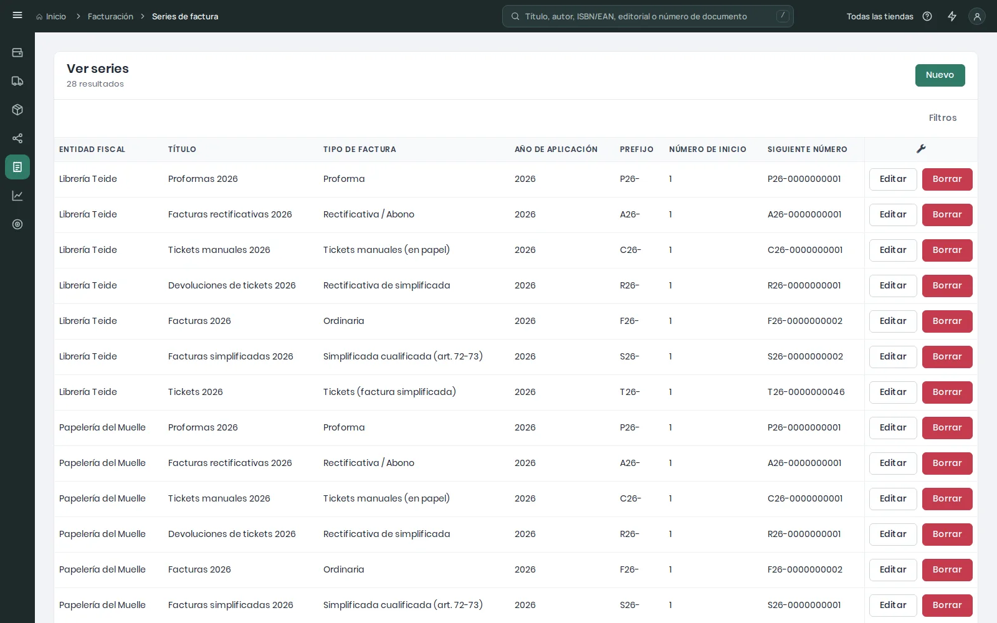
Task: Click the Series de factura breadcrumb
Action: 185,16
